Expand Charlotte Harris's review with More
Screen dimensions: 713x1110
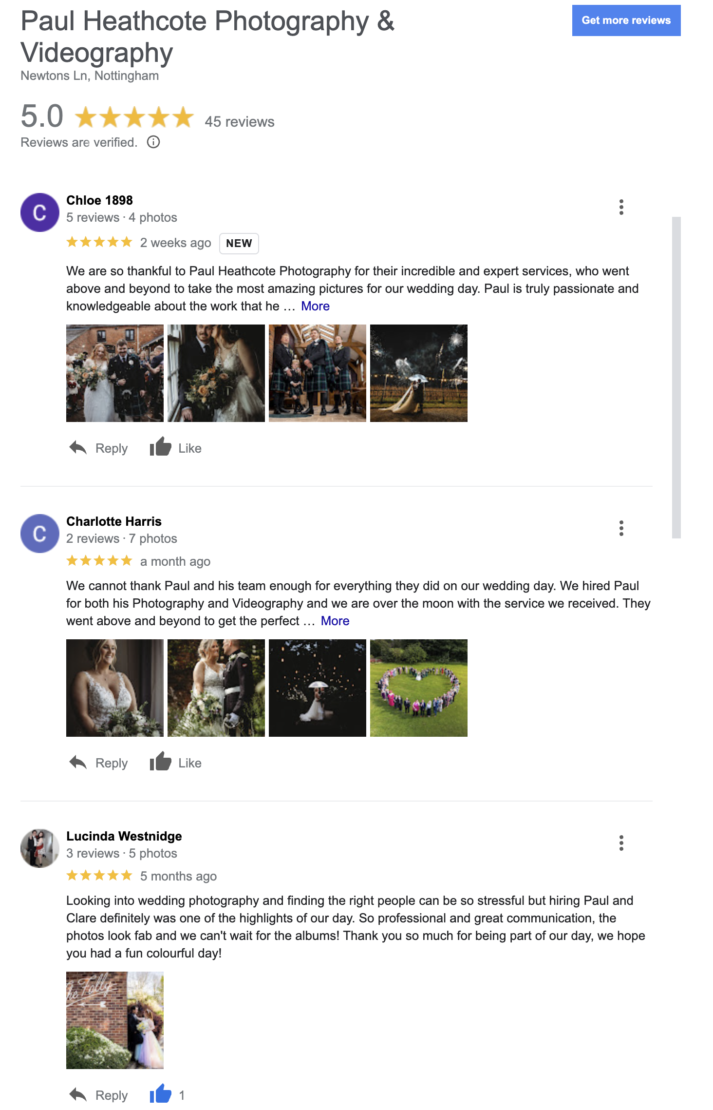[335, 621]
